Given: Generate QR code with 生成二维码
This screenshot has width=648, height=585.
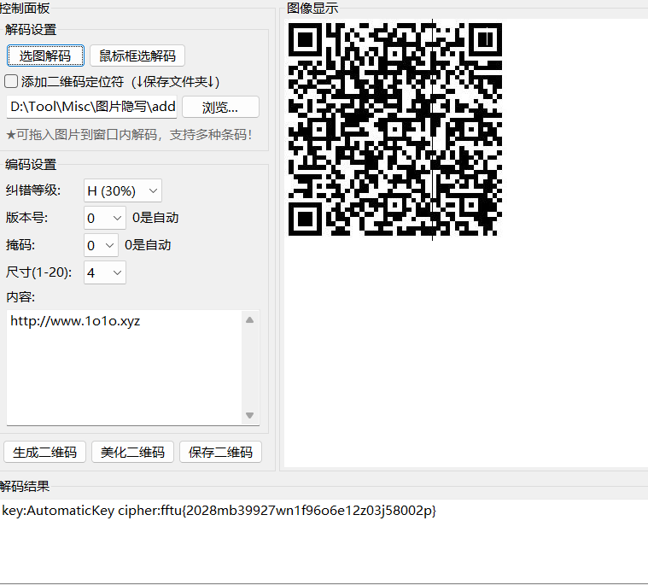Looking at the screenshot, I should [x=45, y=452].
